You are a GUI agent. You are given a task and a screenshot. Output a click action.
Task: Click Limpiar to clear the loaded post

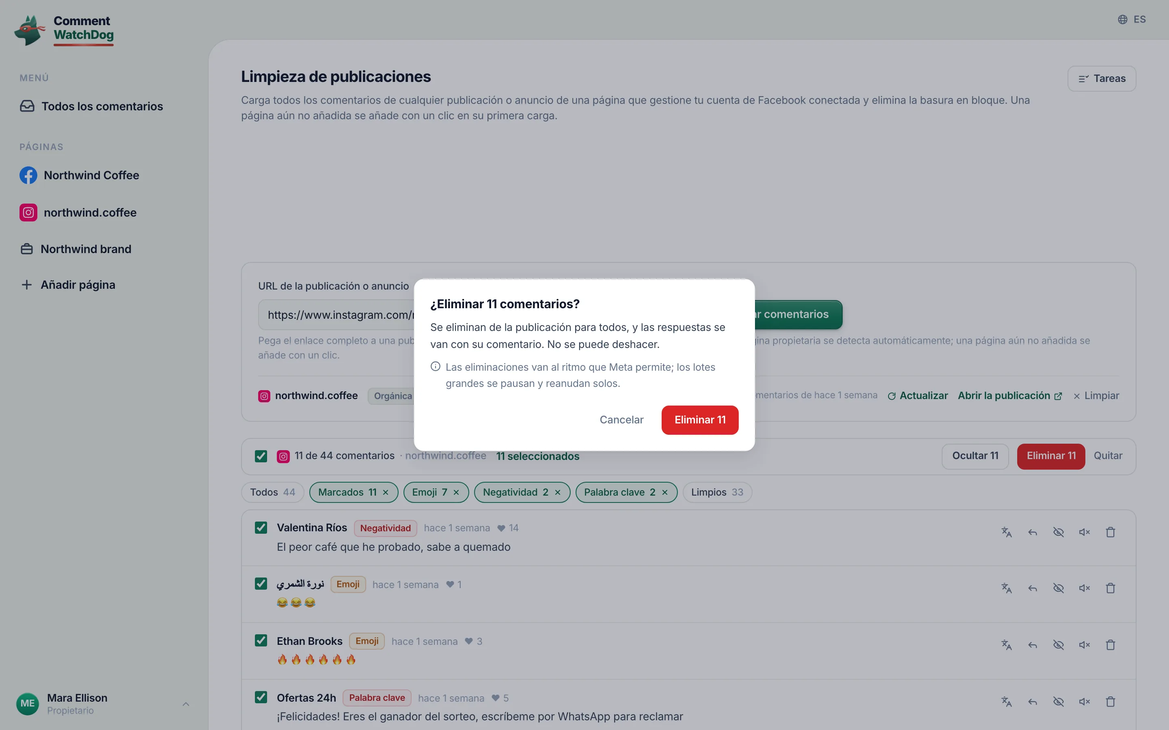(1096, 396)
